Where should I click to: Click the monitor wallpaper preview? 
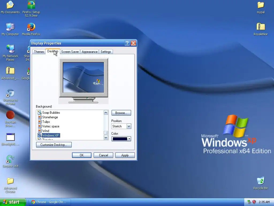83,78
